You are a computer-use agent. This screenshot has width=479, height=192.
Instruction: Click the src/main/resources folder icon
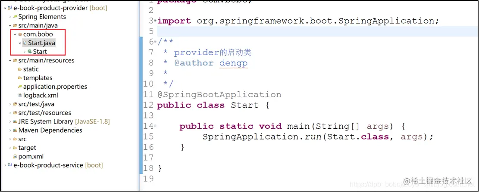(x=15, y=60)
